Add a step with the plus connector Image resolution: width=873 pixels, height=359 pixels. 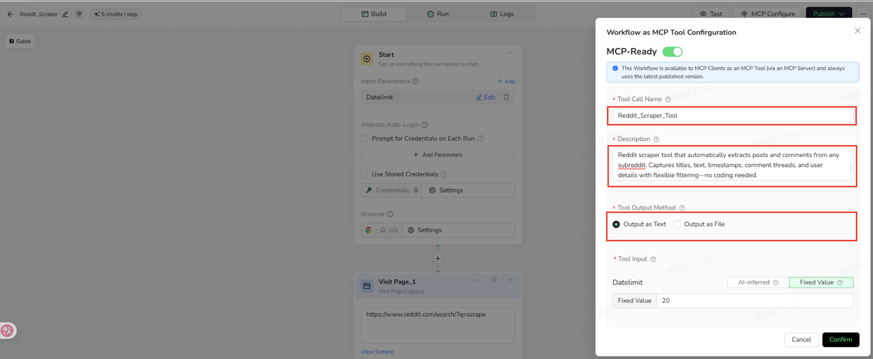point(438,259)
